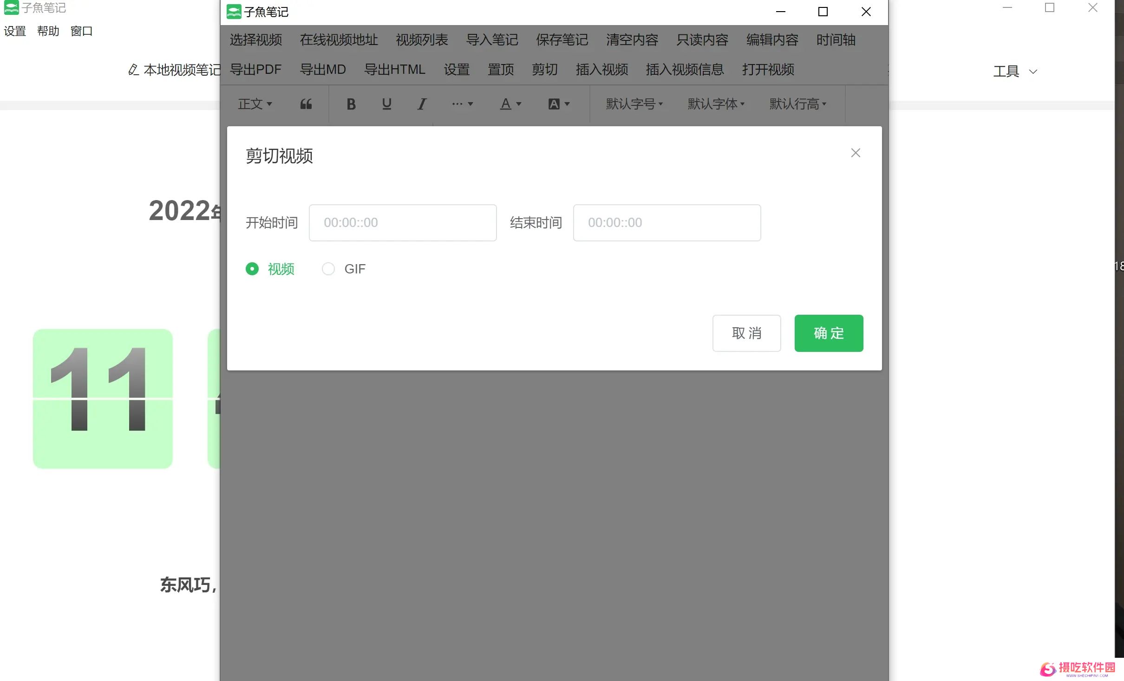Viewport: 1124px width, 681px height.
Task: Apply italic formatting
Action: click(421, 104)
